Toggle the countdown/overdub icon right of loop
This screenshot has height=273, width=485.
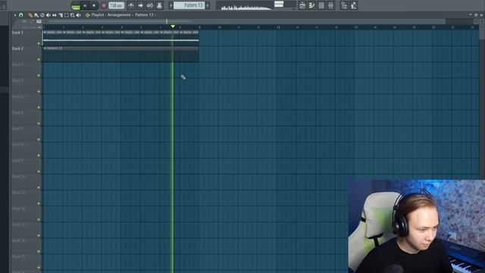159,5
